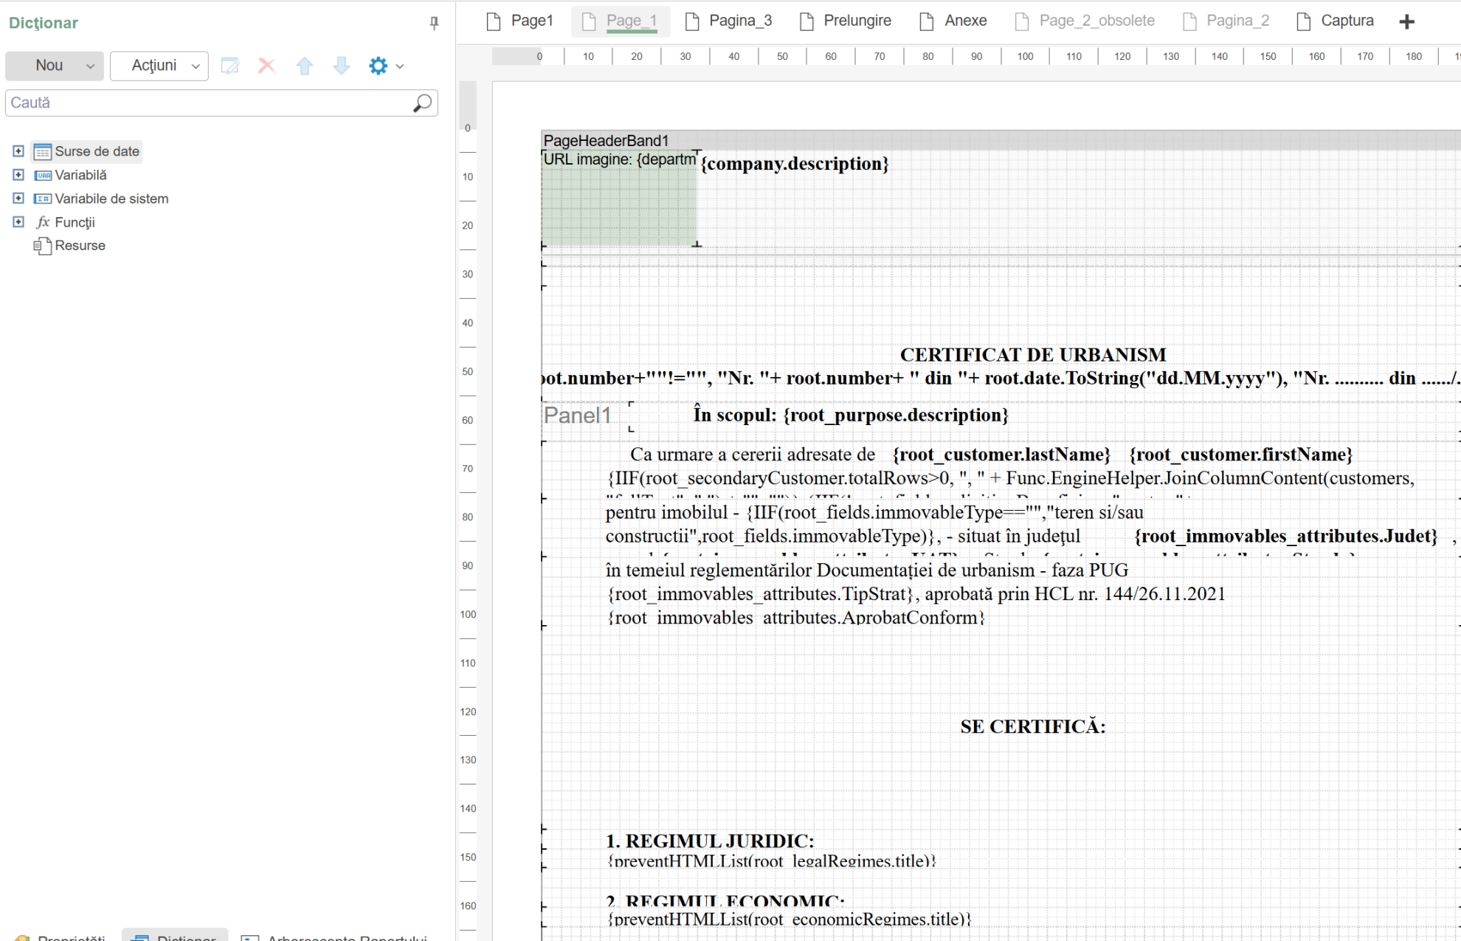This screenshot has height=941, width=1461.
Task: Expand Variabile de sistem node
Action: click(18, 199)
